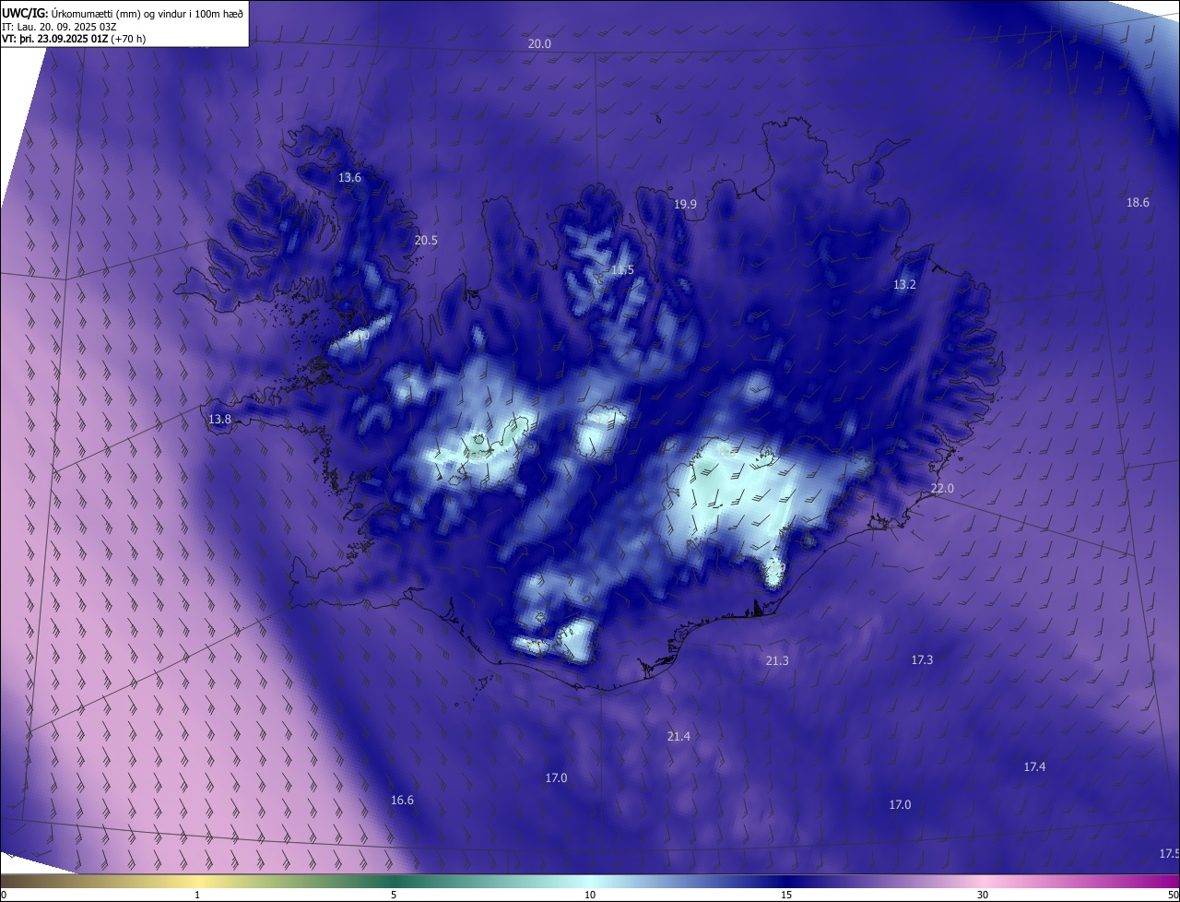Click the 21.4 value label

pos(678,736)
